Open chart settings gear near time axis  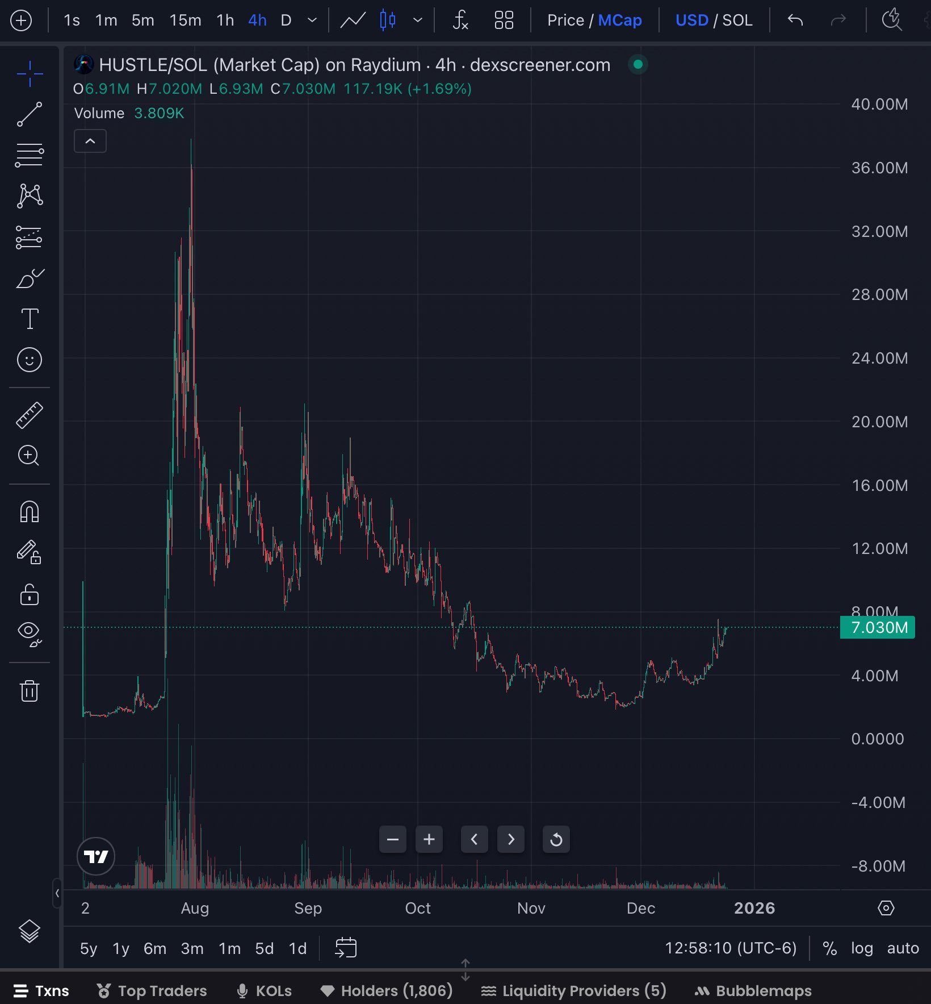pyautogui.click(x=886, y=908)
